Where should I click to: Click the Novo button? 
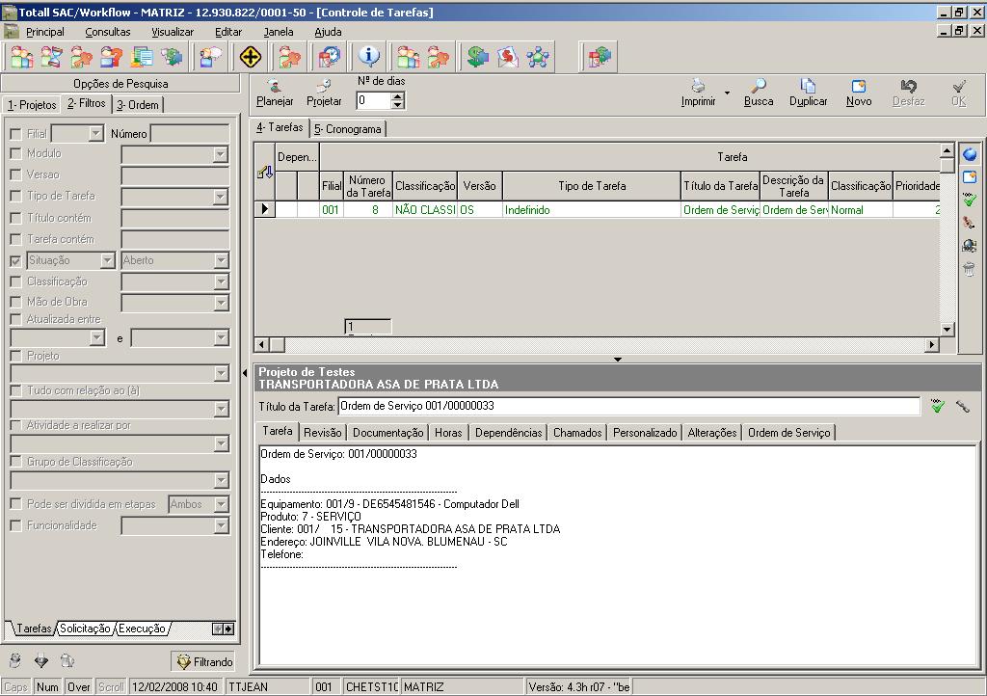click(x=859, y=92)
